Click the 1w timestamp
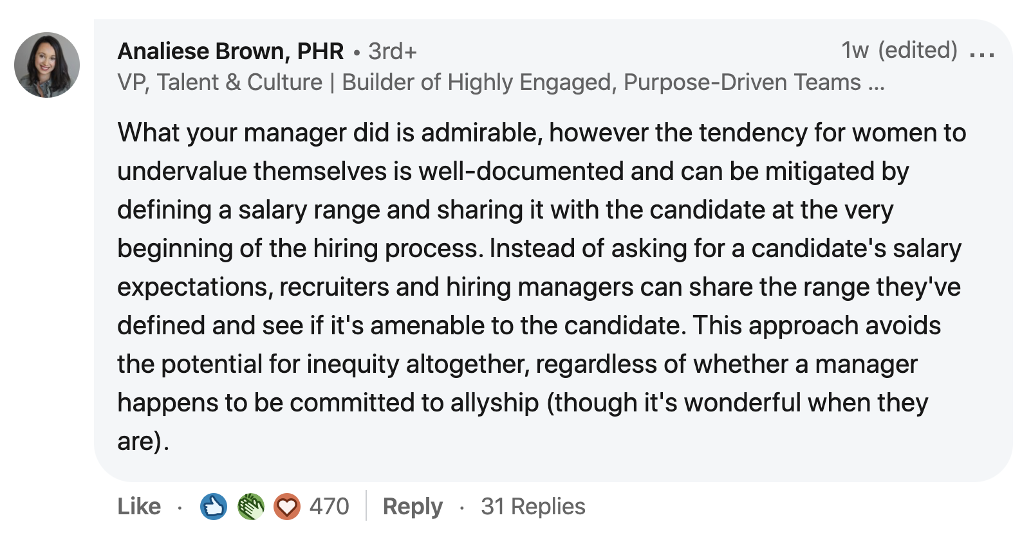 click(855, 50)
